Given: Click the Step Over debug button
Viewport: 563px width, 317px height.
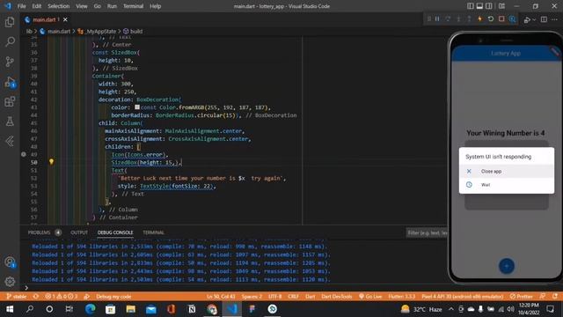Looking at the screenshot, I should click(448, 19).
